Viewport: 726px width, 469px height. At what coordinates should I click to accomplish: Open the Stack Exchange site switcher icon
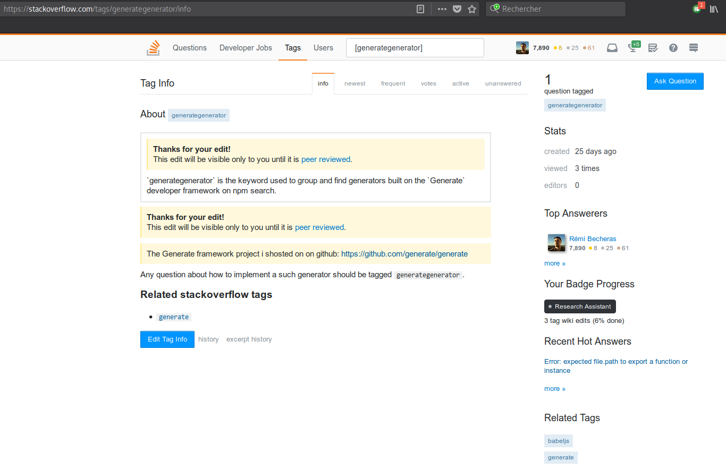(693, 48)
